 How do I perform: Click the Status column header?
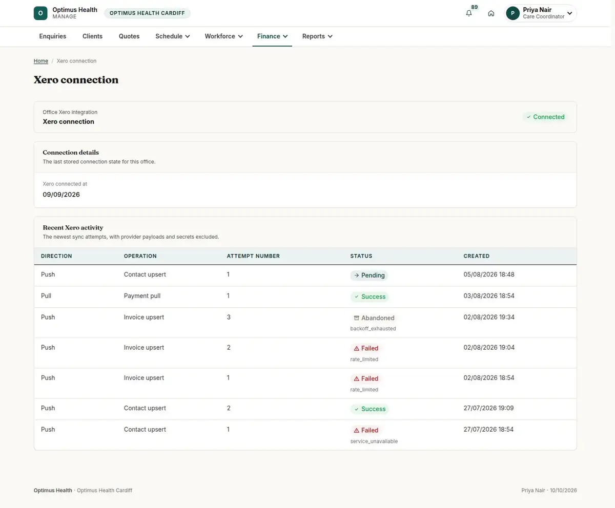(x=361, y=256)
